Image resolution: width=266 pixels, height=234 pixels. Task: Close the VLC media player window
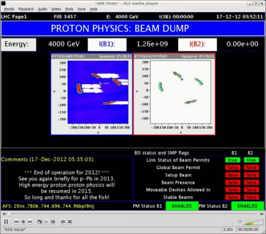[262, 3]
